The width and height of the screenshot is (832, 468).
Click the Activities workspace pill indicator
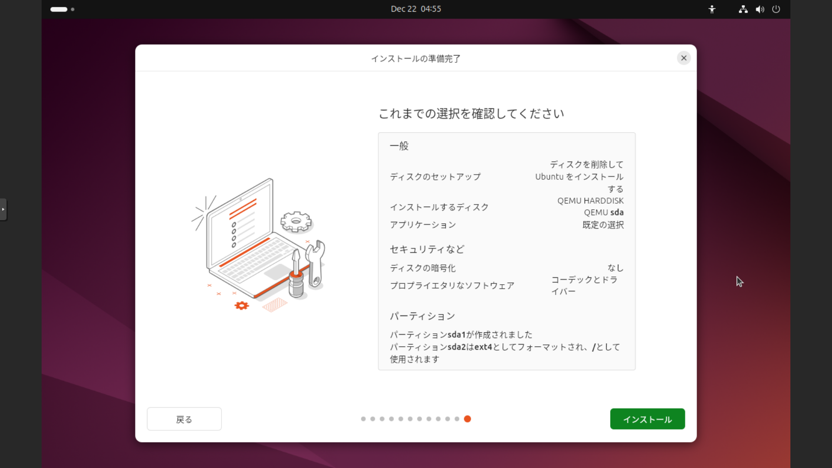click(59, 9)
